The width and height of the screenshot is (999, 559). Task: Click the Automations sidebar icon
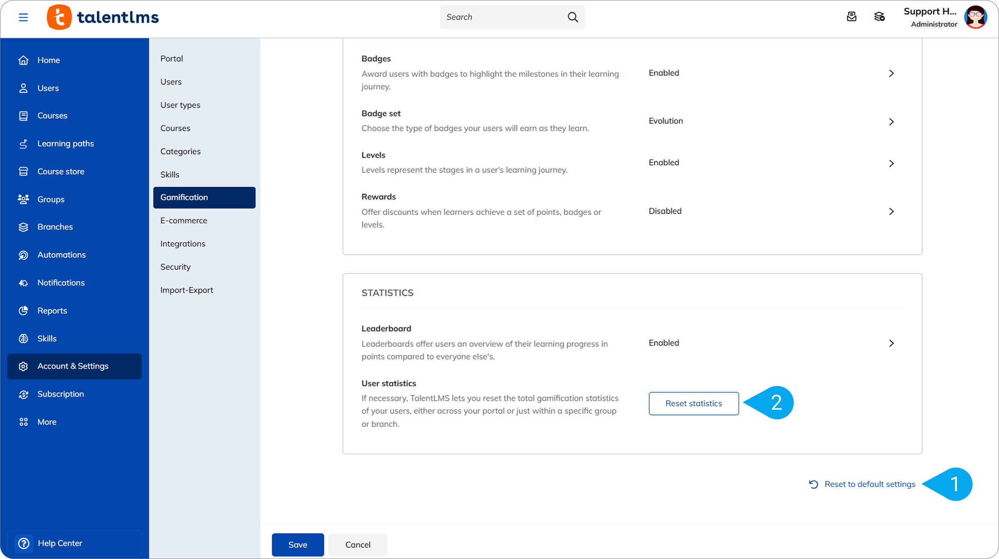click(23, 255)
